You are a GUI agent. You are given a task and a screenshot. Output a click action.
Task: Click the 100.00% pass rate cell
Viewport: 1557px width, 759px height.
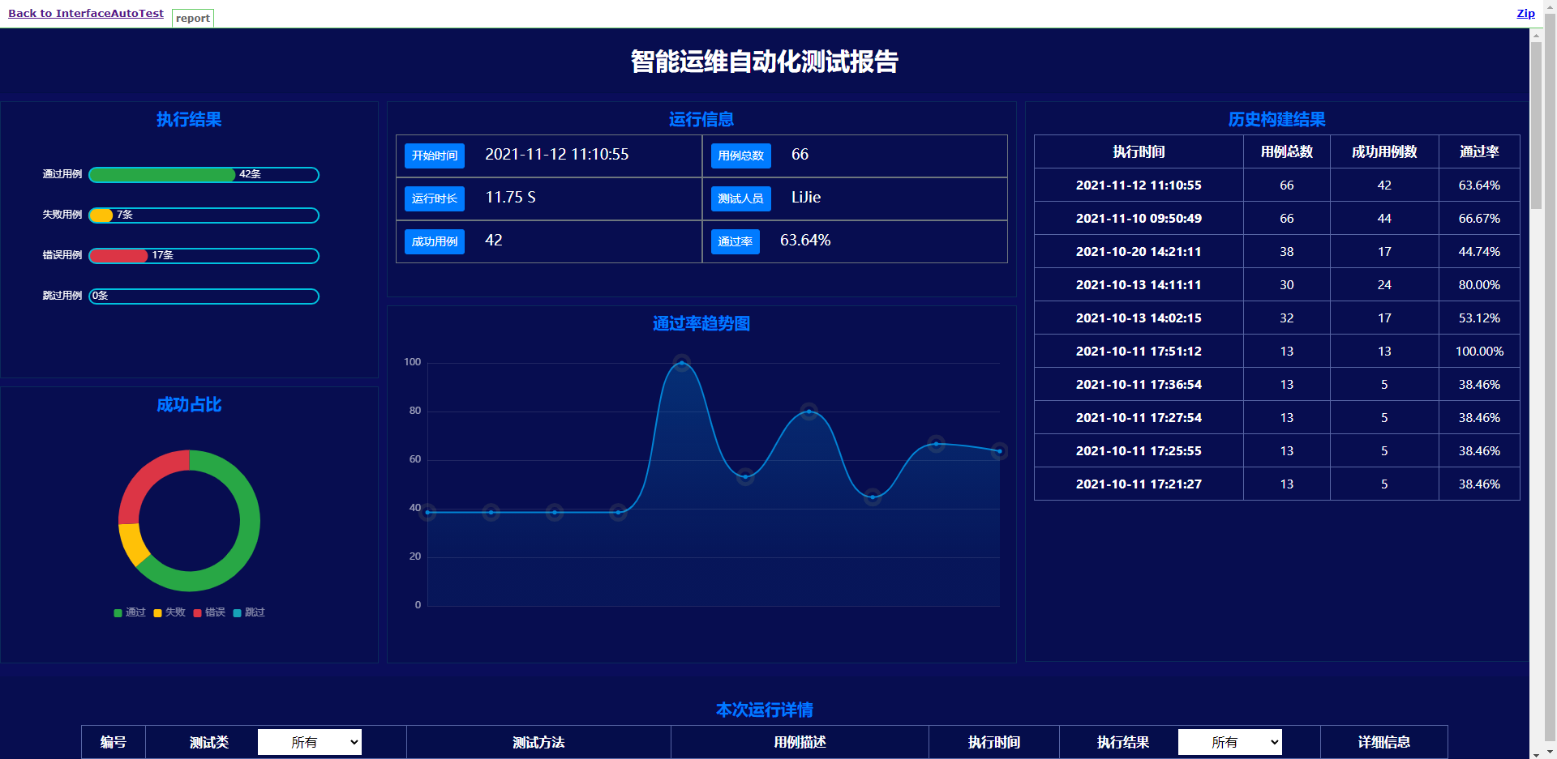pos(1479,352)
